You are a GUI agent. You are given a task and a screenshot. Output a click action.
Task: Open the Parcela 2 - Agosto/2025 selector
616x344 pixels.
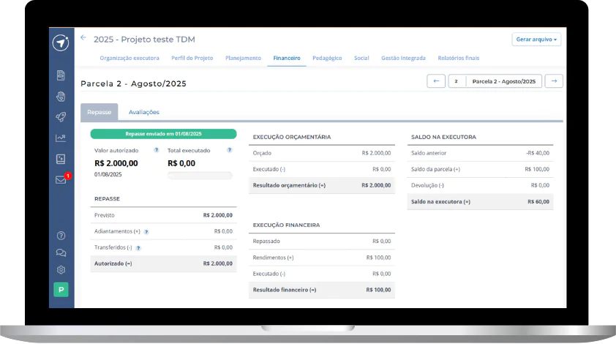tap(504, 81)
